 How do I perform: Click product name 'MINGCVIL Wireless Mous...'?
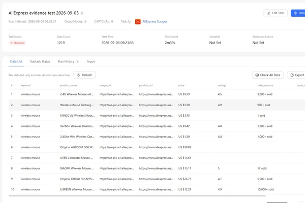point(77,116)
